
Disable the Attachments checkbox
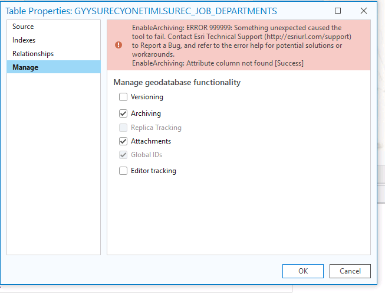click(x=123, y=141)
